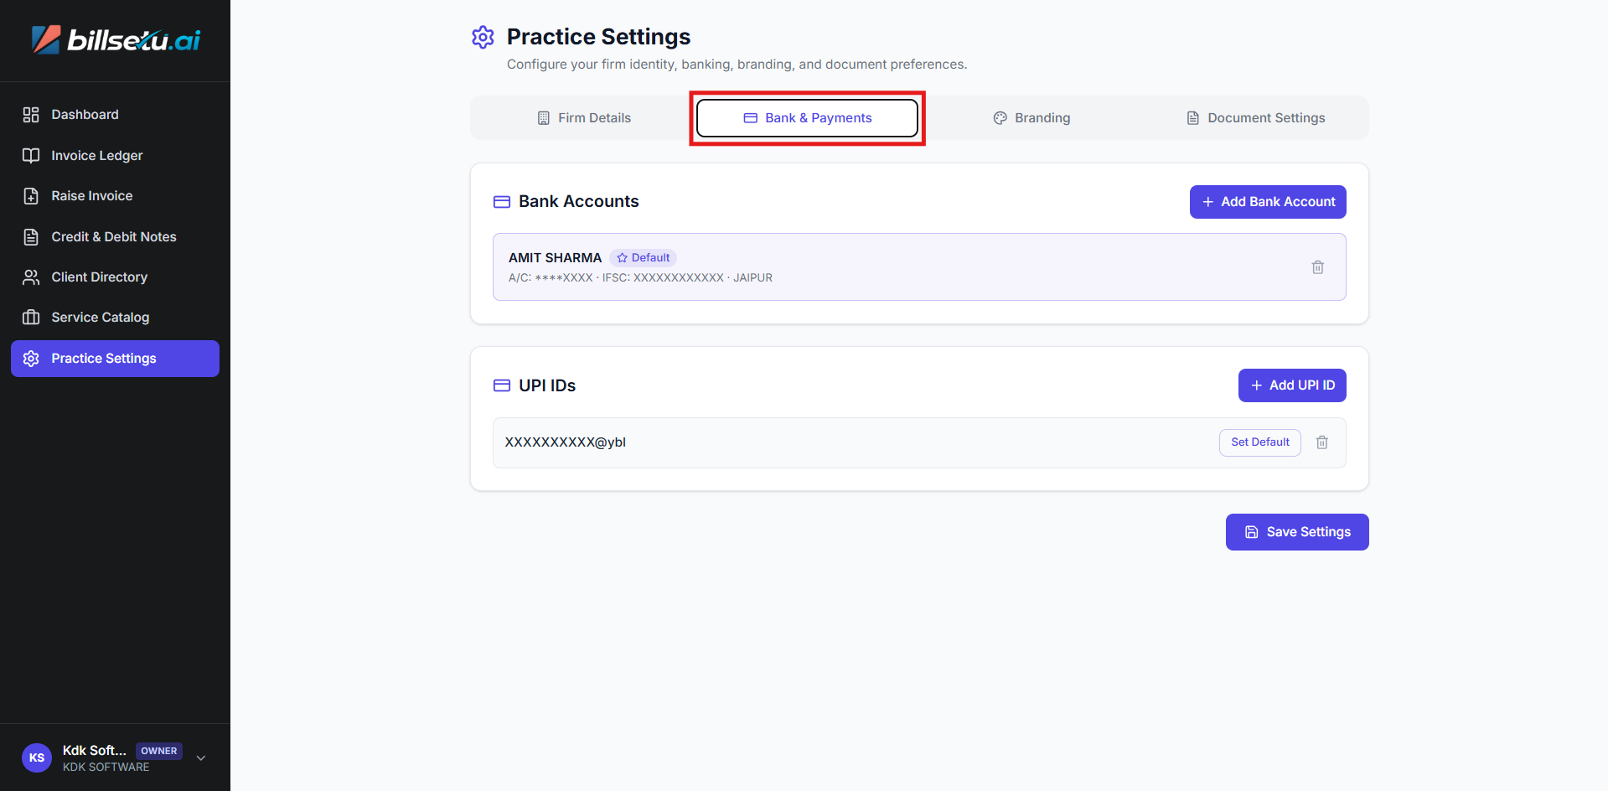The width and height of the screenshot is (1608, 791).
Task: Go to the Document Settings tab
Action: pyautogui.click(x=1255, y=118)
